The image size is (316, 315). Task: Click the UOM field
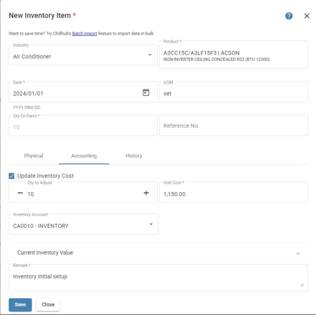coord(234,92)
